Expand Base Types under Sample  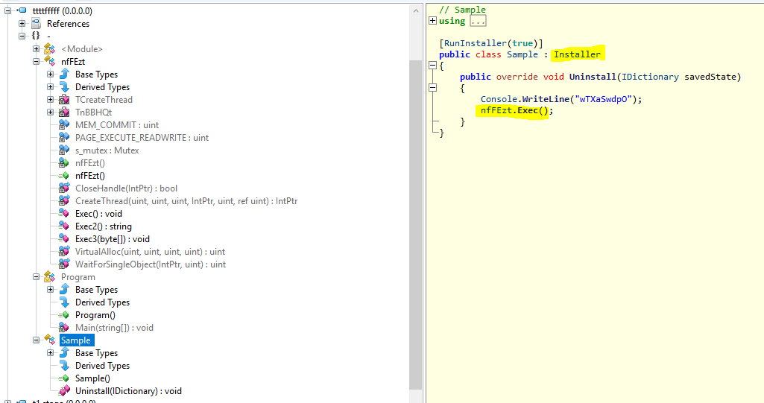pos(50,352)
